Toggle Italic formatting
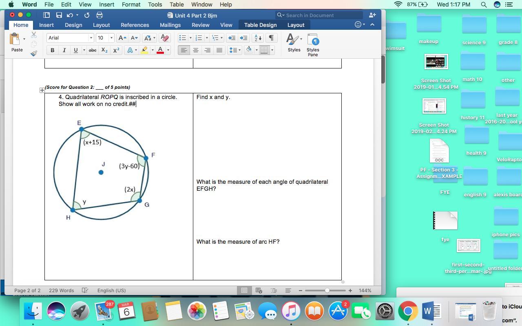 (x=64, y=50)
